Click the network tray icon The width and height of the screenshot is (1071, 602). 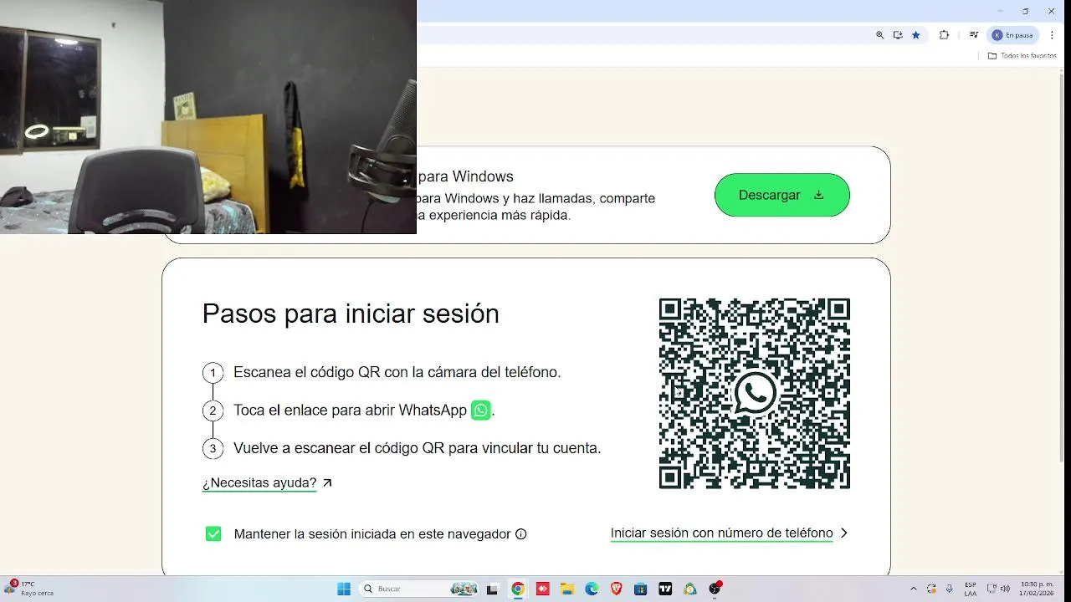pyautogui.click(x=992, y=589)
